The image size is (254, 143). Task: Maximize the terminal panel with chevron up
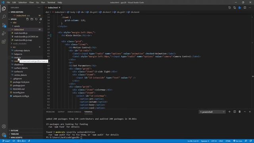[244, 112]
